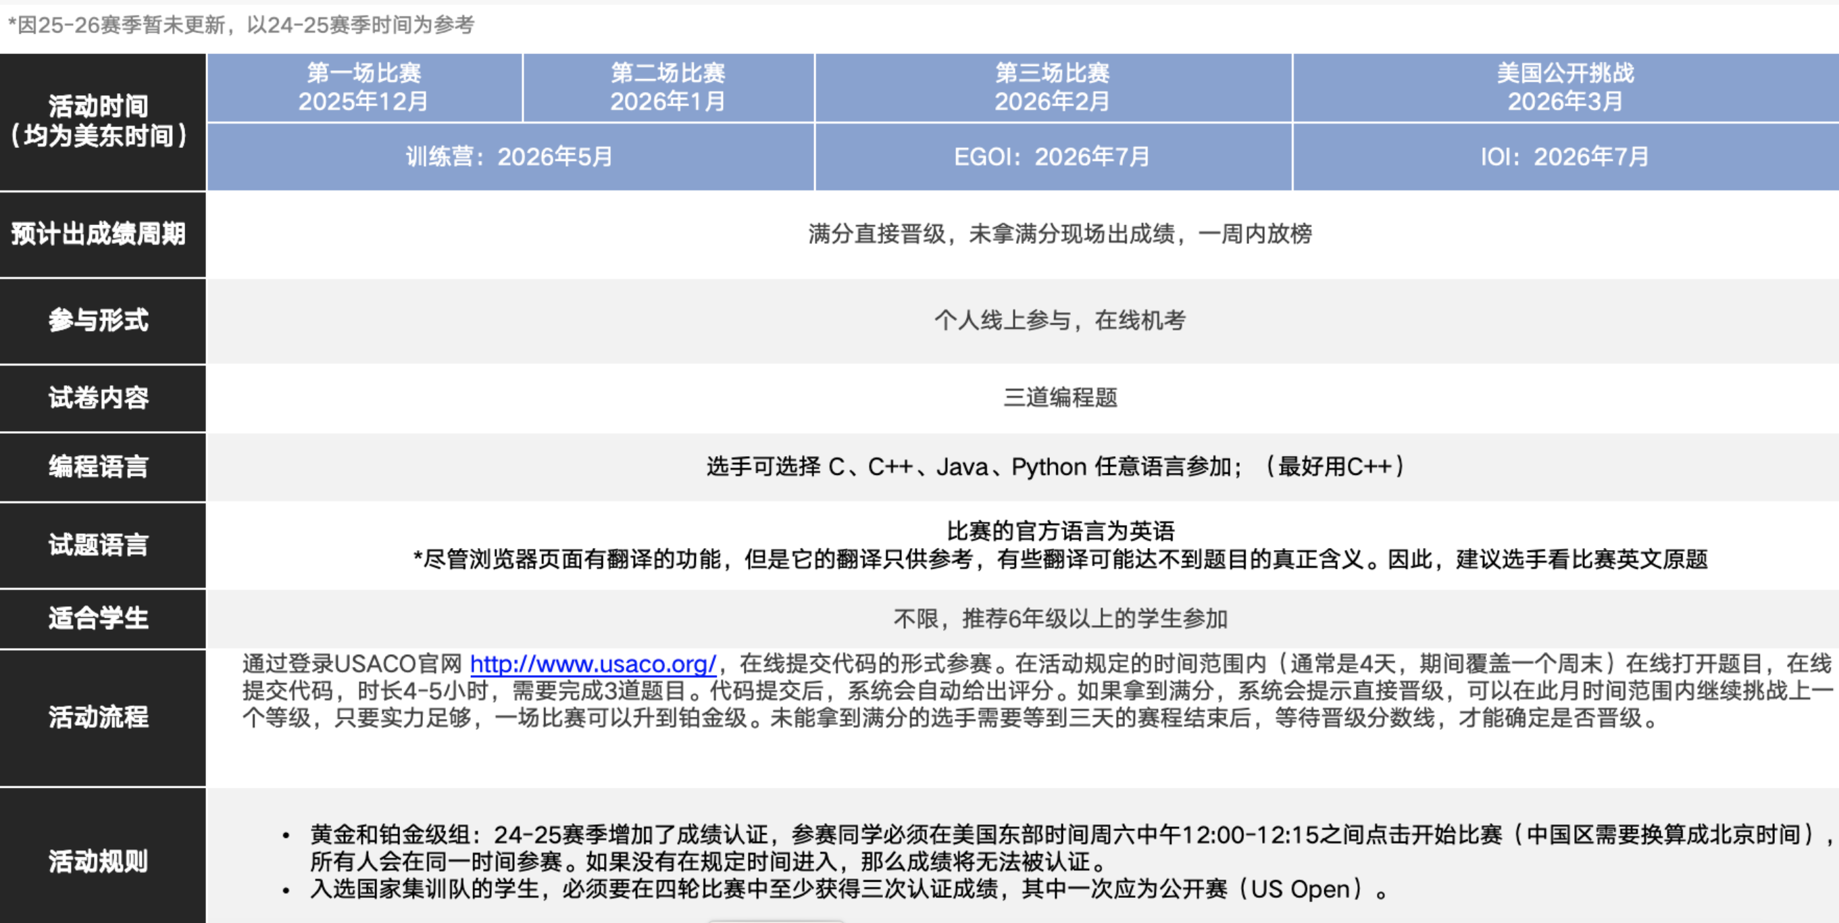1839x923 pixels.
Task: Click the 试卷内容 row header
Action: [100, 397]
